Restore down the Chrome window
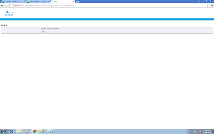 point(207,1)
